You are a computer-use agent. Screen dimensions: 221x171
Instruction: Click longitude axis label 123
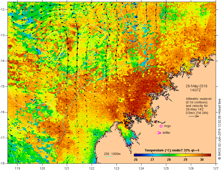[117, 168]
